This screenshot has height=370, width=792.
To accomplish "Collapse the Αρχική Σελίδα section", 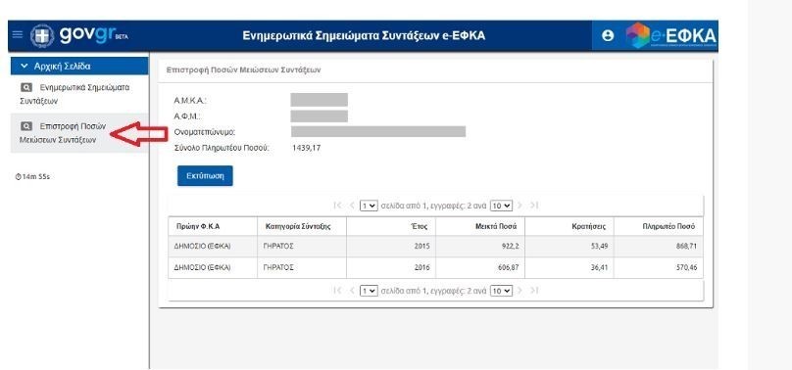I will (79, 66).
